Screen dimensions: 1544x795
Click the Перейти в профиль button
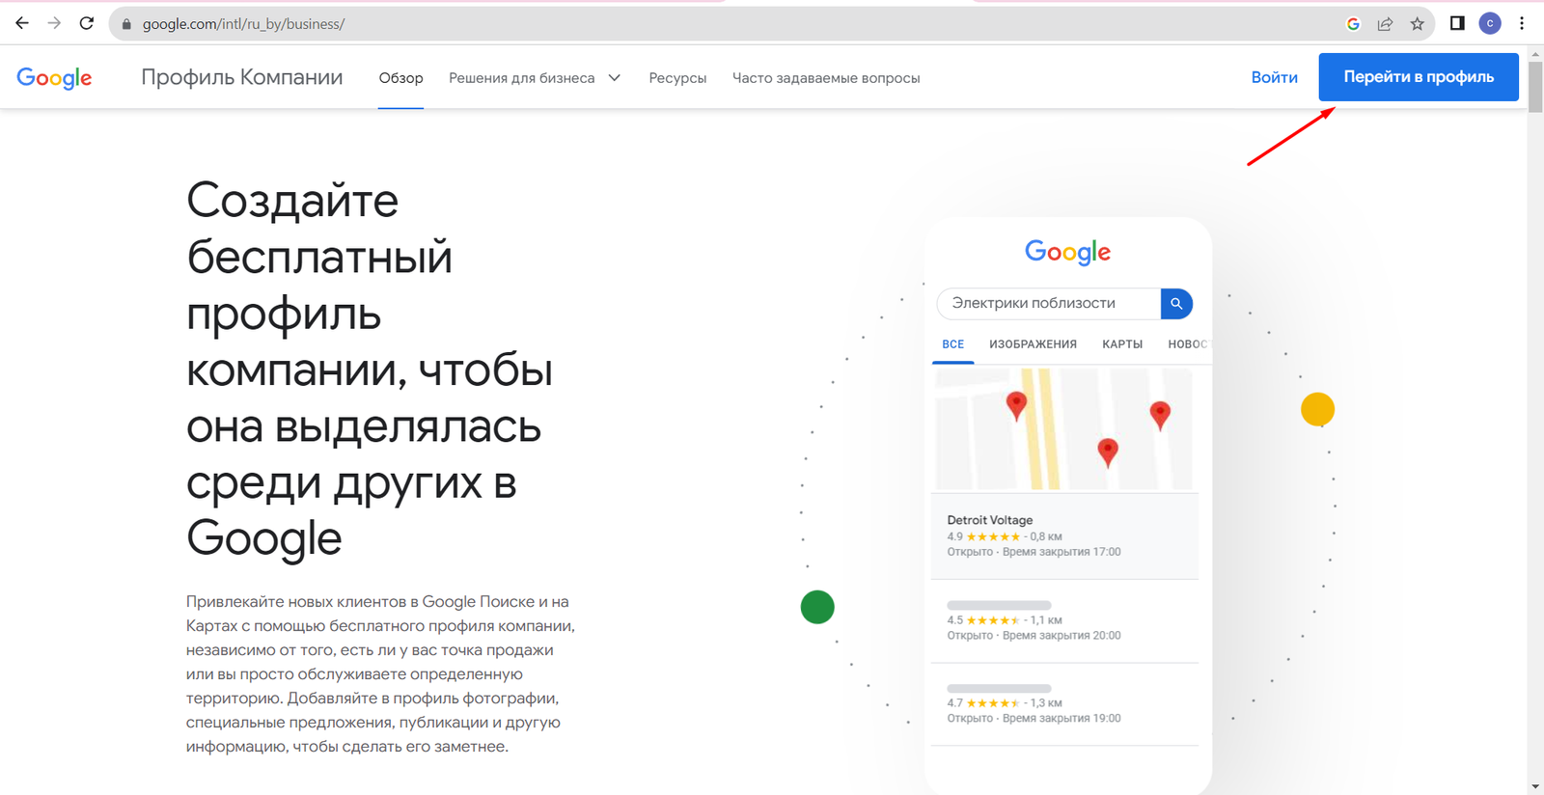pos(1419,77)
